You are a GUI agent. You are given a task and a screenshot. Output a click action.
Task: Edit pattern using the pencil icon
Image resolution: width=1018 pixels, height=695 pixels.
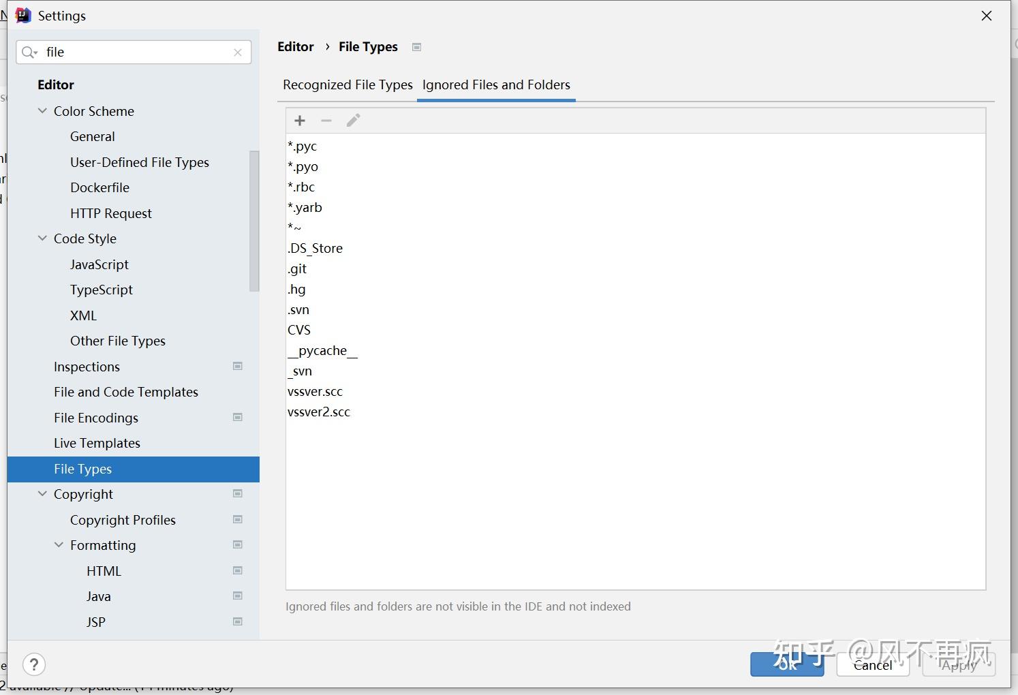(x=353, y=121)
